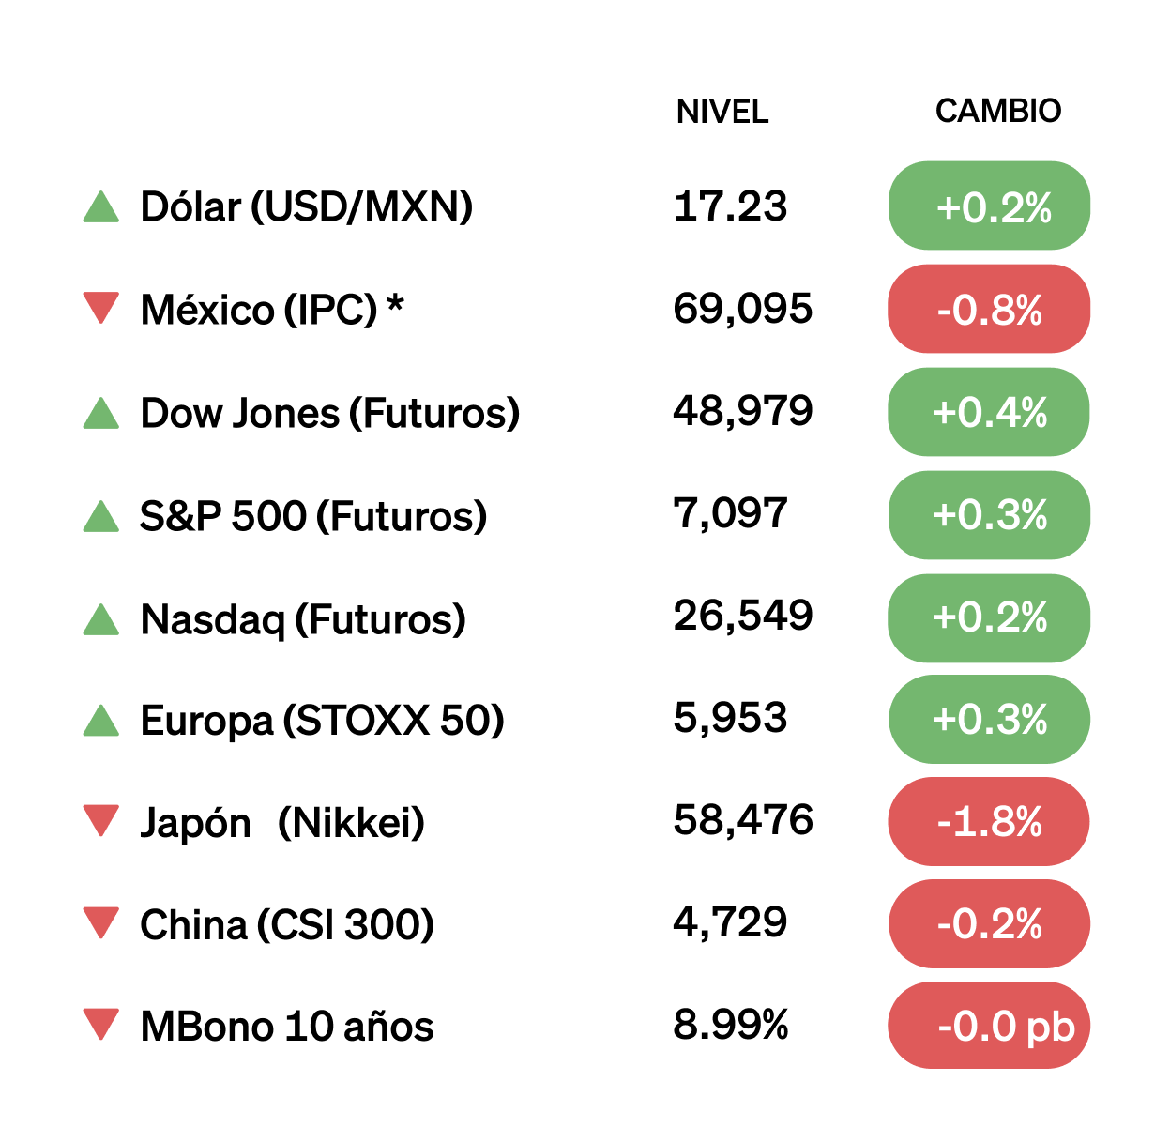Click the red -1.8% Nikkei change badge
This screenshot has height=1142, width=1170.
click(x=989, y=822)
